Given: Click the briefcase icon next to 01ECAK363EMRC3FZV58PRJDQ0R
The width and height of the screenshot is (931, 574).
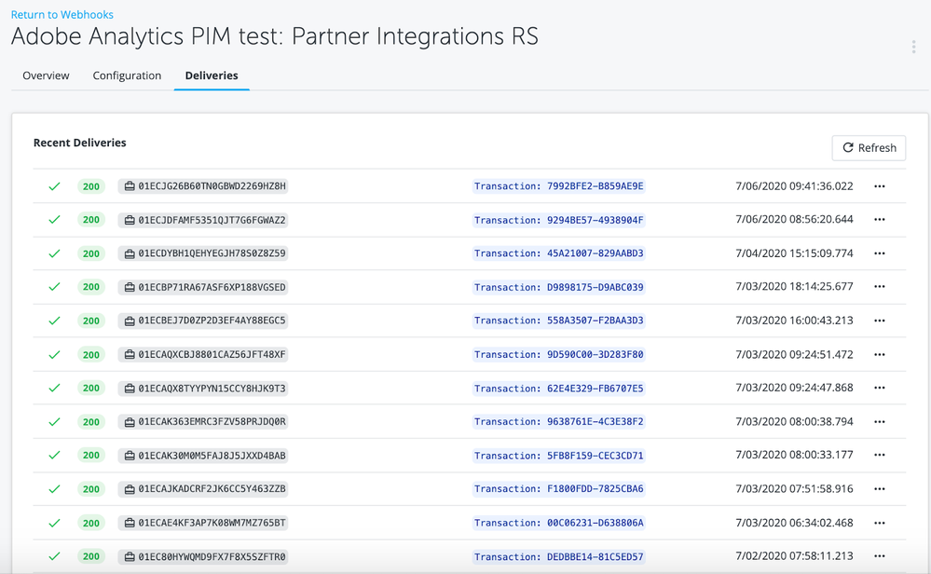Looking at the screenshot, I should click(130, 422).
